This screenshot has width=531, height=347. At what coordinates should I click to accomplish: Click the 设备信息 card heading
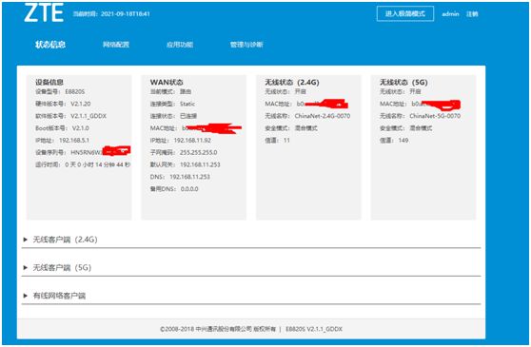(49, 82)
